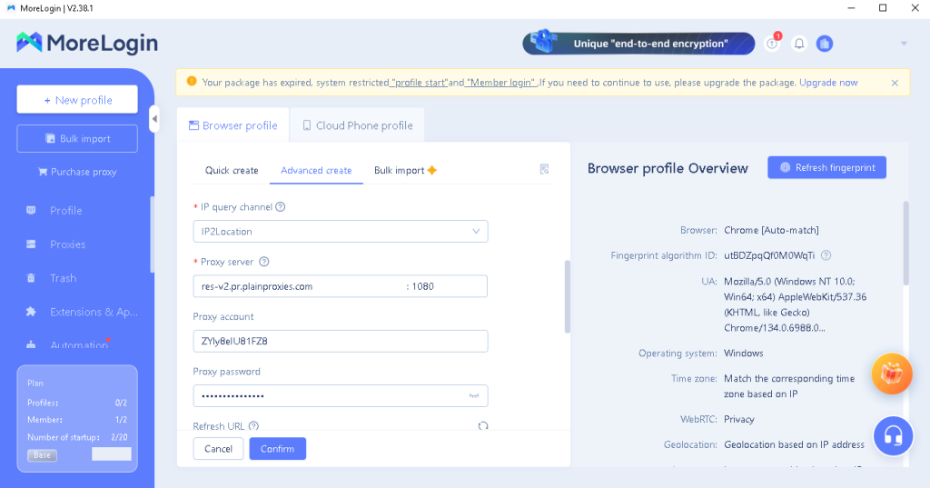This screenshot has width=930, height=488.
Task: Edit the Proxy account field
Action: (x=341, y=342)
